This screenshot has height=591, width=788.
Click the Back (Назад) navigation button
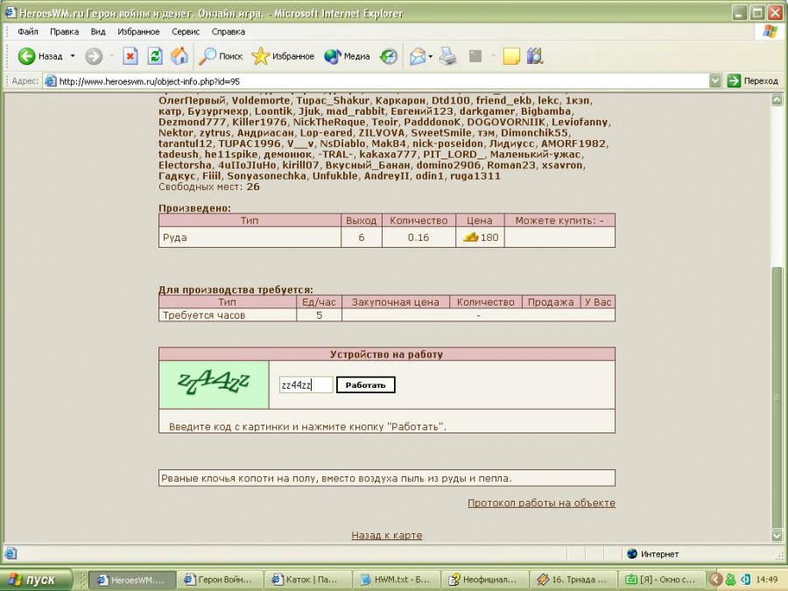coord(40,56)
